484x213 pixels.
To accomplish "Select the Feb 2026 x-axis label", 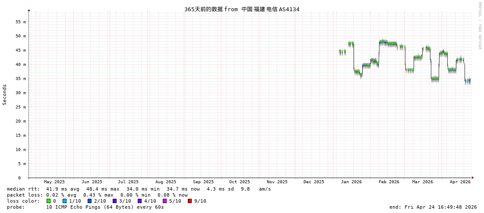I will (x=389, y=182).
